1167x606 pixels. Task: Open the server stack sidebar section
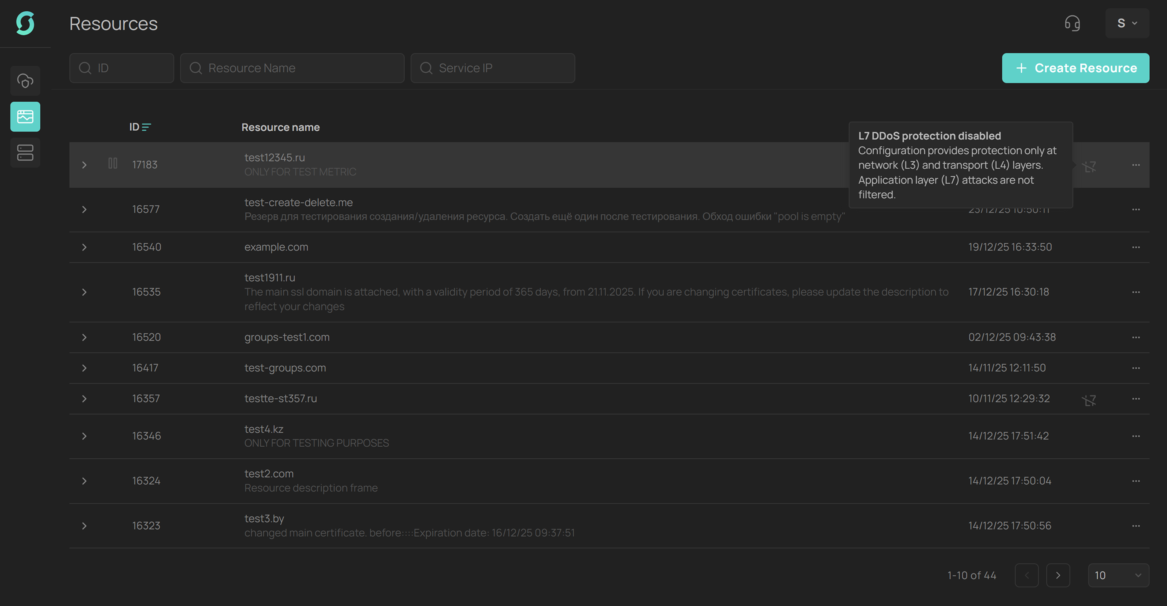(x=25, y=153)
